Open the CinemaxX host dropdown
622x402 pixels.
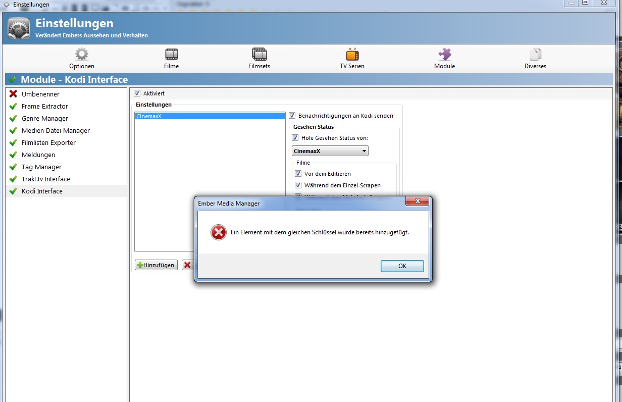tap(330, 151)
